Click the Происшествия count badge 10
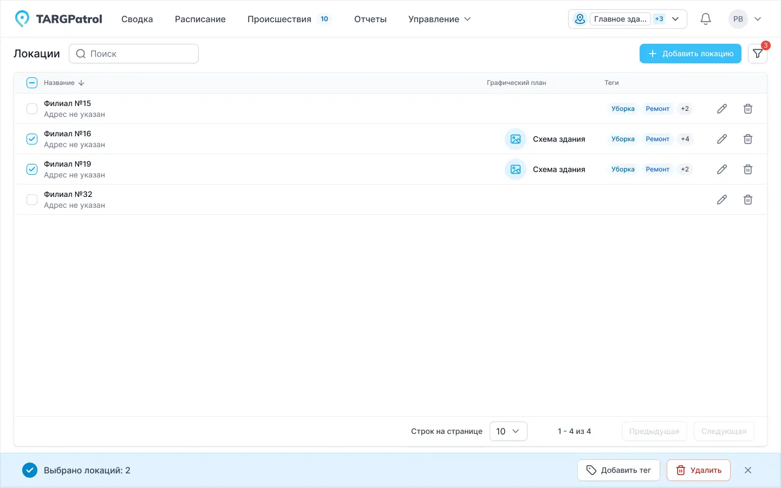Screen dimensions: 781x488 pyautogui.click(x=324, y=19)
